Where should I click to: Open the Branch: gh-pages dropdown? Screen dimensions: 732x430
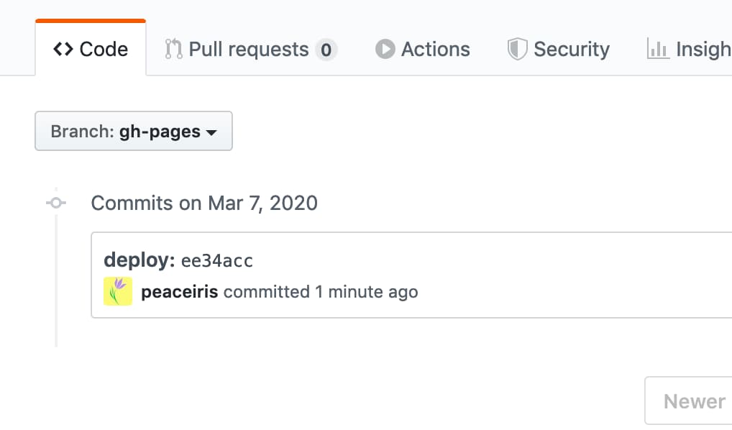[x=134, y=131]
